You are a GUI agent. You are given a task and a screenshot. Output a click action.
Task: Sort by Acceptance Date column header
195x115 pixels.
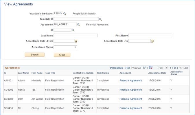click(157, 73)
